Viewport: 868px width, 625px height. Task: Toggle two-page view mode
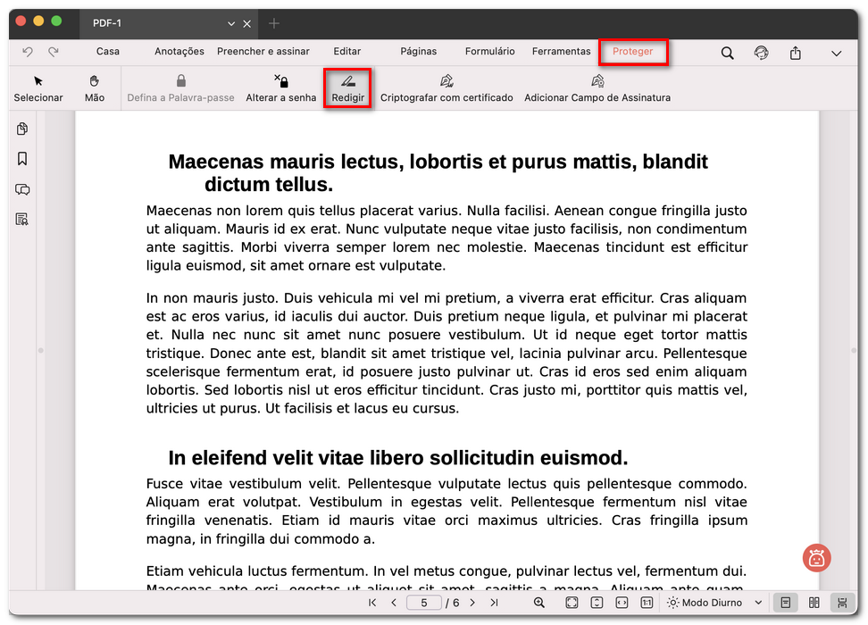(x=814, y=603)
